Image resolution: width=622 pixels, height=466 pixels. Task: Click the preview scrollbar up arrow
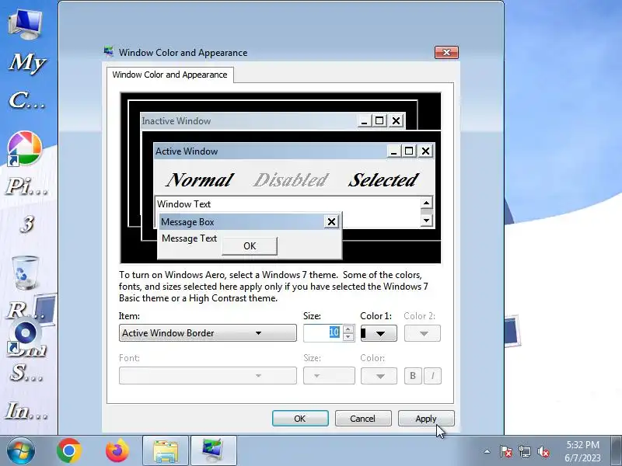click(426, 203)
